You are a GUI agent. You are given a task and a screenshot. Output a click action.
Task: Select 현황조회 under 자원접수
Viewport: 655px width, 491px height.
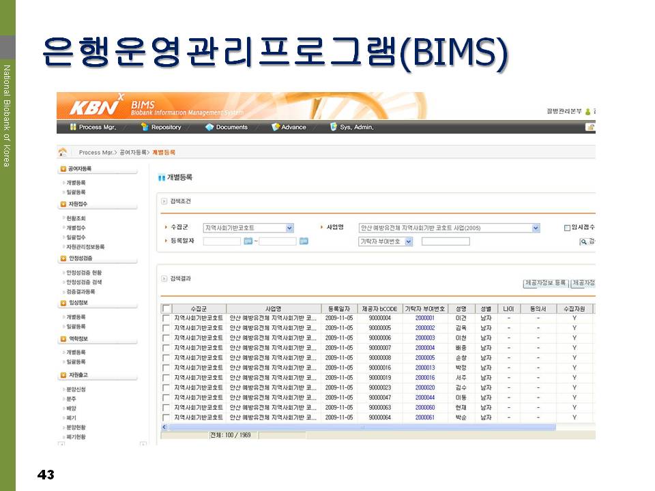coord(76,218)
